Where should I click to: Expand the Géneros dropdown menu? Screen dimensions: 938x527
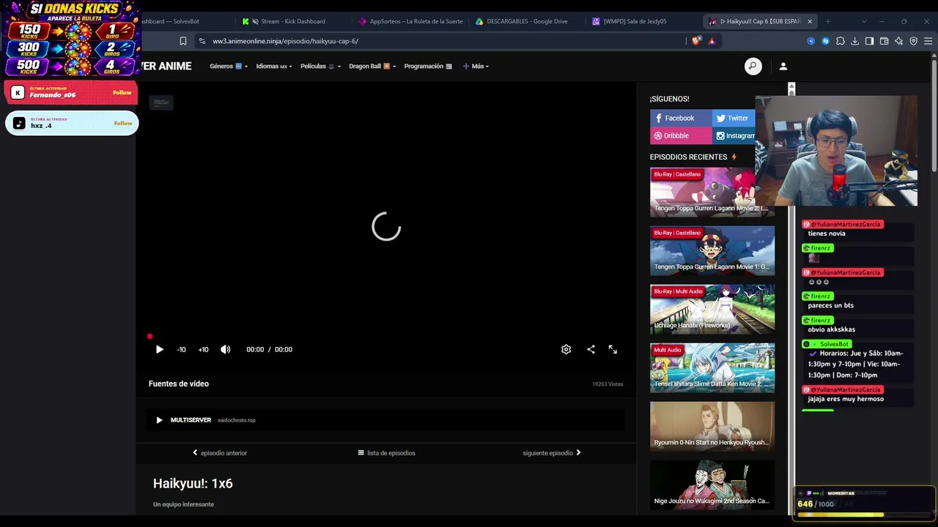pos(229,67)
